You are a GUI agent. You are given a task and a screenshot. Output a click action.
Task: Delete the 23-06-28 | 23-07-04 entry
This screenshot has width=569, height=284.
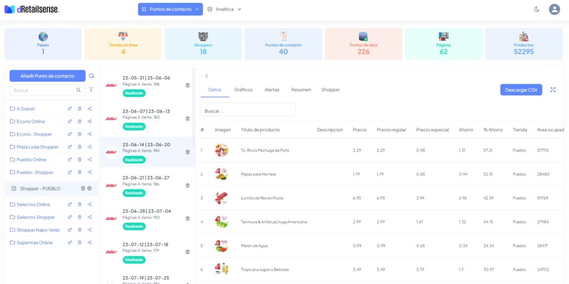[188, 218]
